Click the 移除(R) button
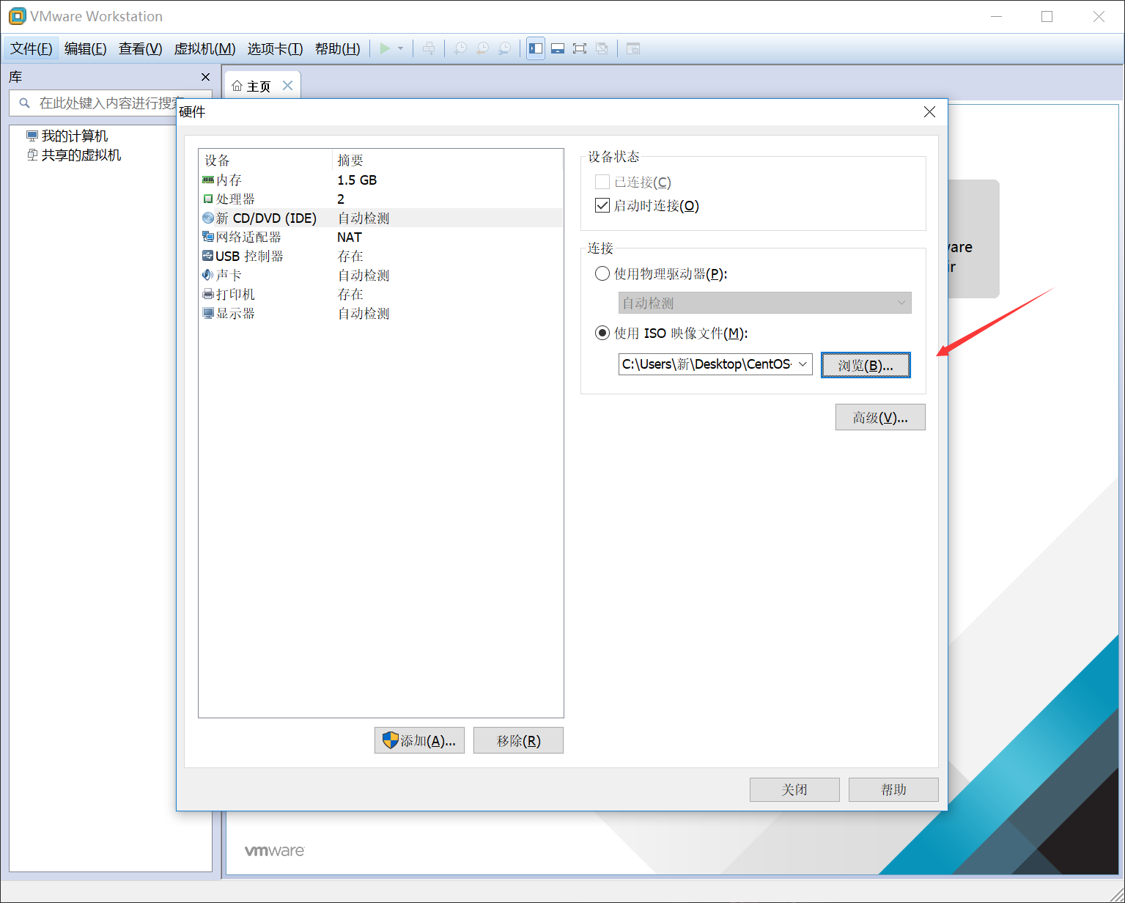Image resolution: width=1125 pixels, height=903 pixels. click(x=518, y=740)
